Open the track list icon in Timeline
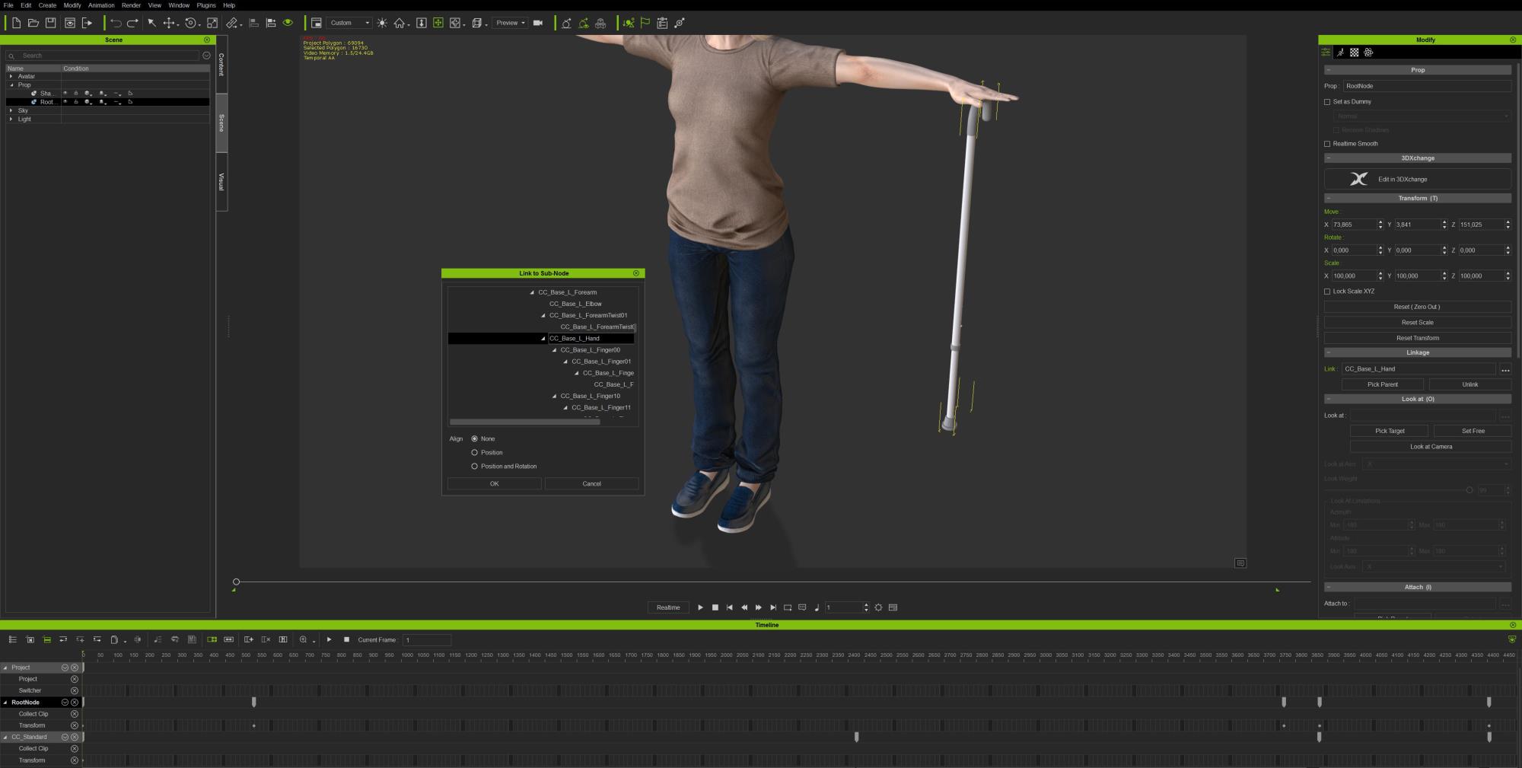Image resolution: width=1522 pixels, height=768 pixels. pos(12,639)
